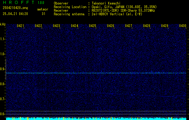
Task: Click the 0428 time marker
Action: point(147,26)
